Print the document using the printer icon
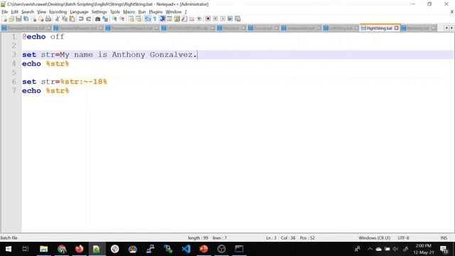This screenshot has width=455, height=256. pos(48,19)
